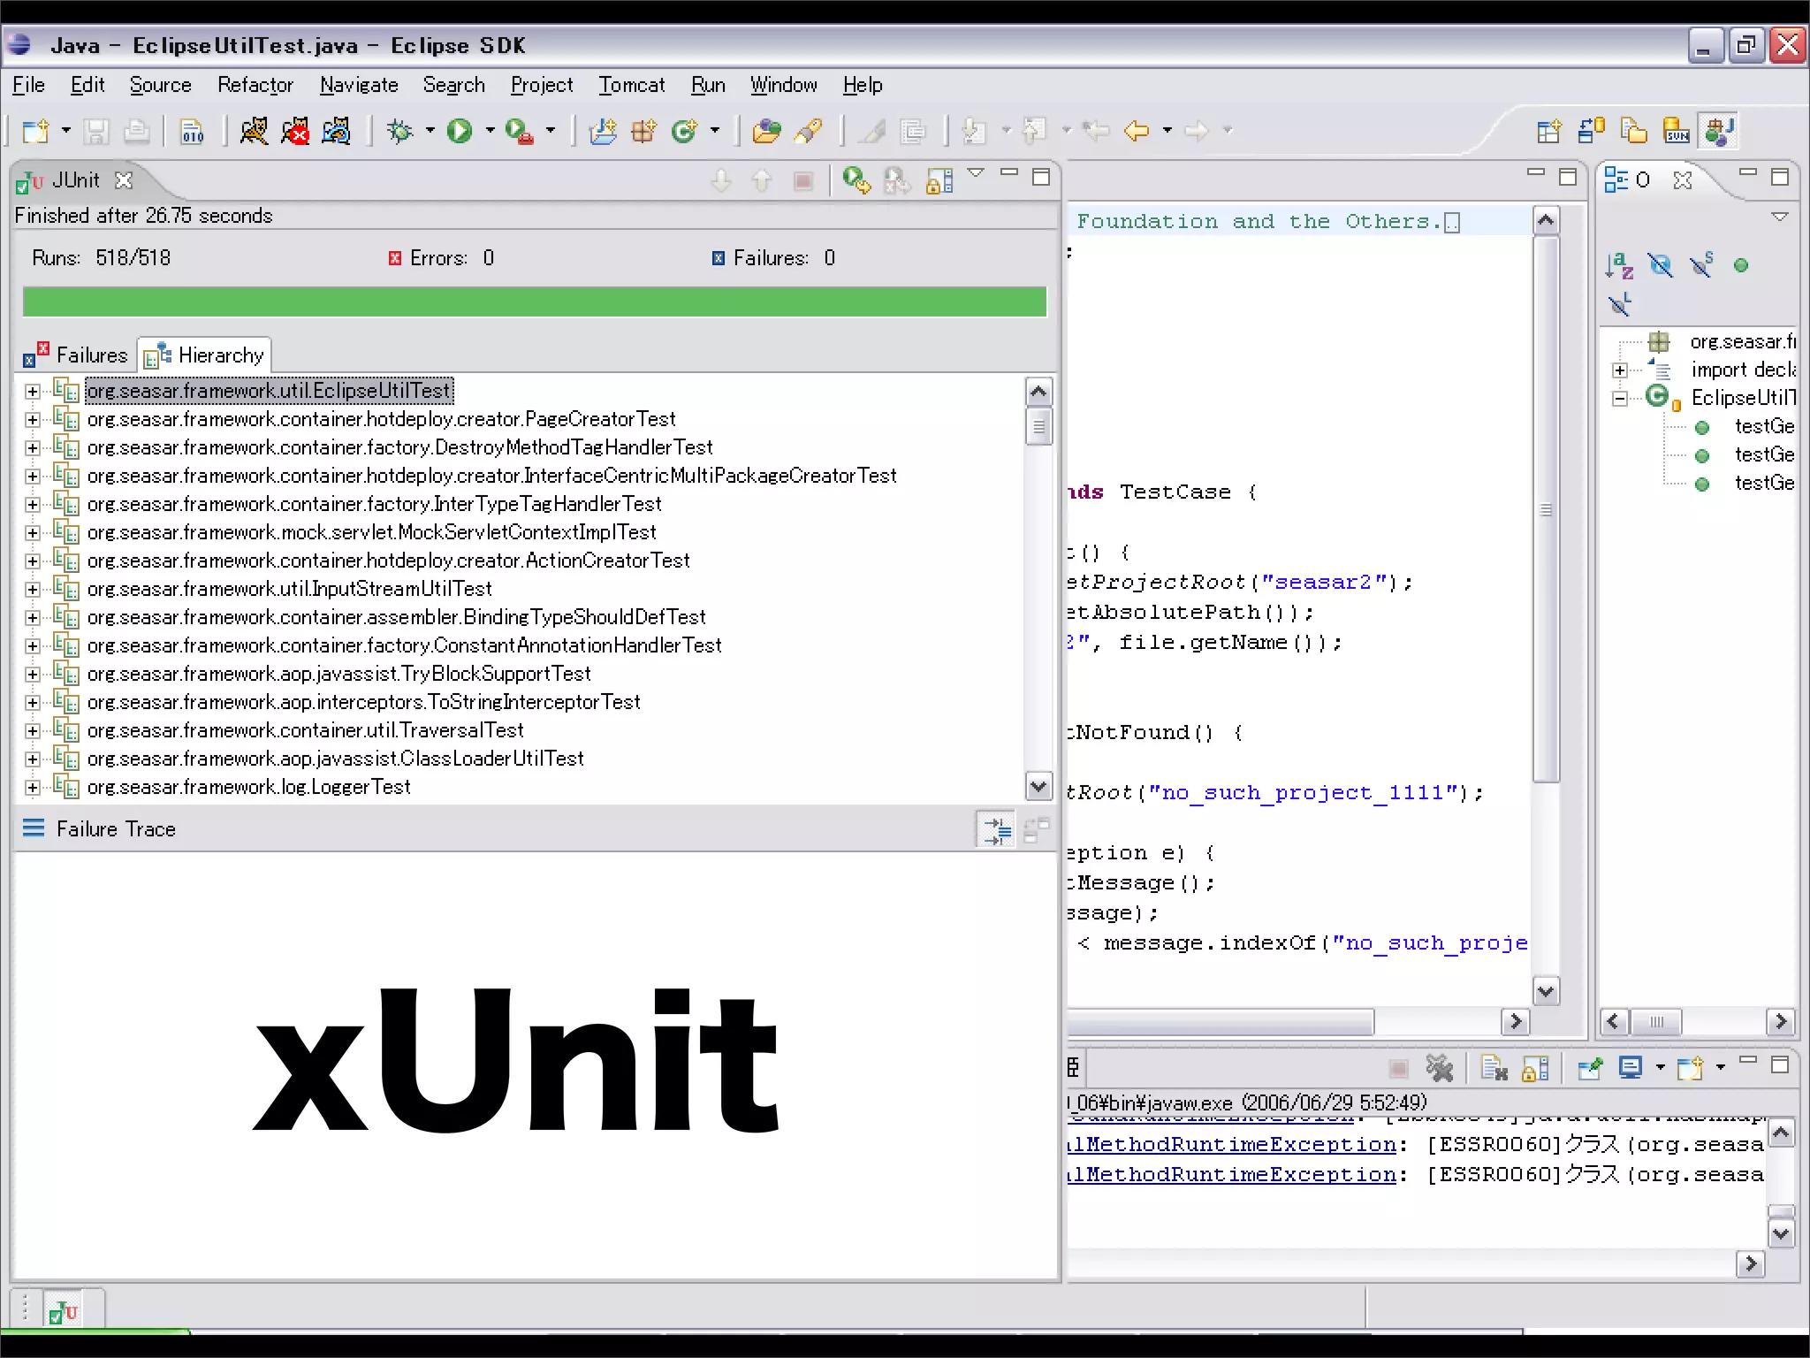
Task: Toggle Scroll Lock in JUnit view
Action: click(939, 180)
